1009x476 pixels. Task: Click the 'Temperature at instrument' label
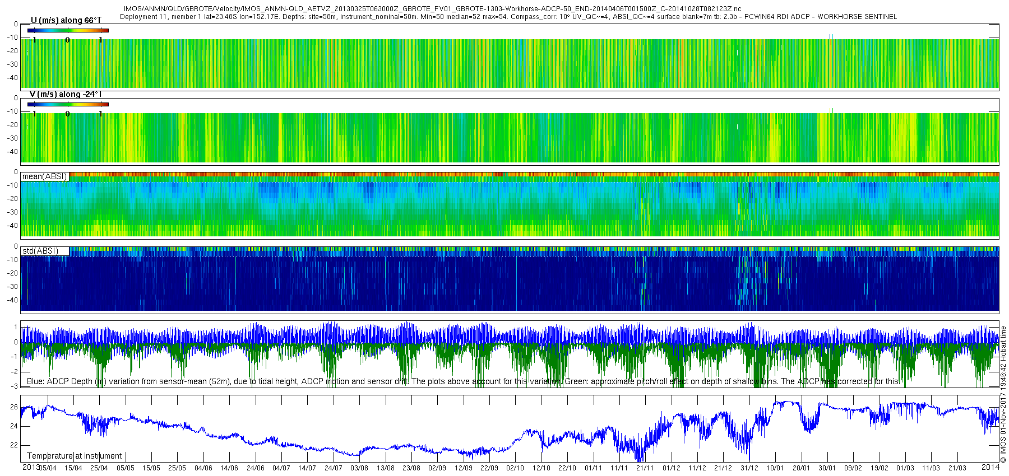74,456
